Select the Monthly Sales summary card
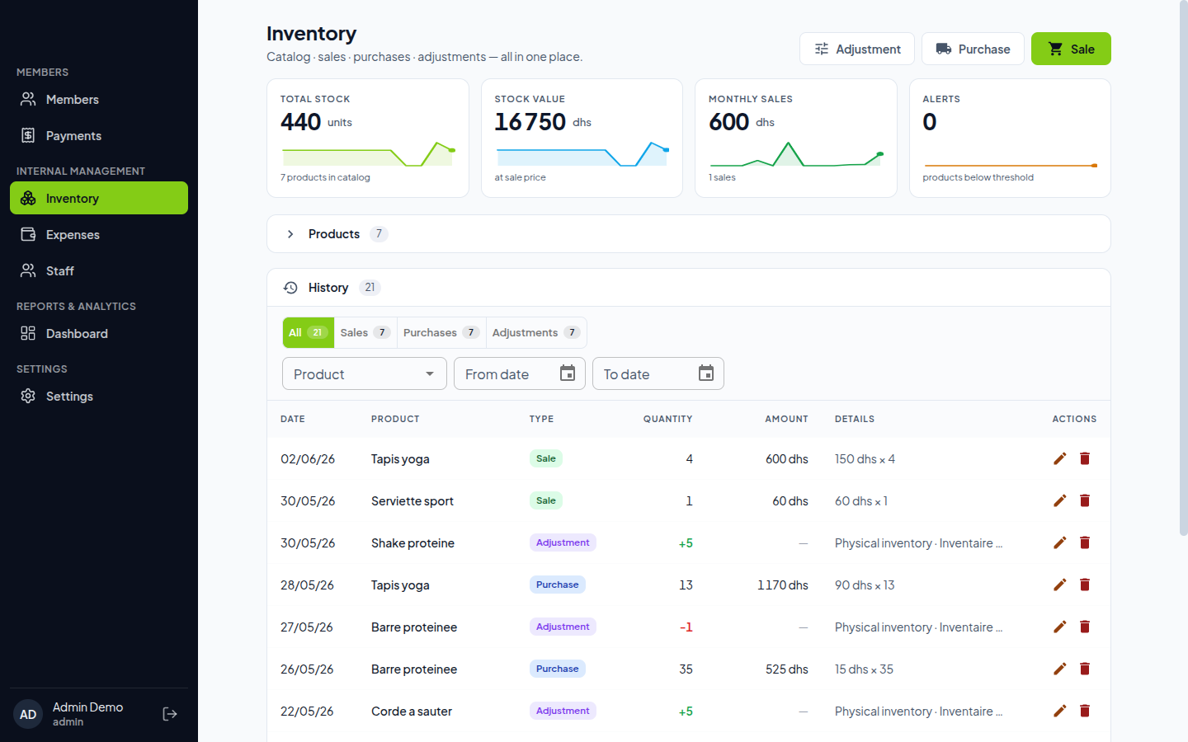This screenshot has width=1188, height=742. pos(796,138)
